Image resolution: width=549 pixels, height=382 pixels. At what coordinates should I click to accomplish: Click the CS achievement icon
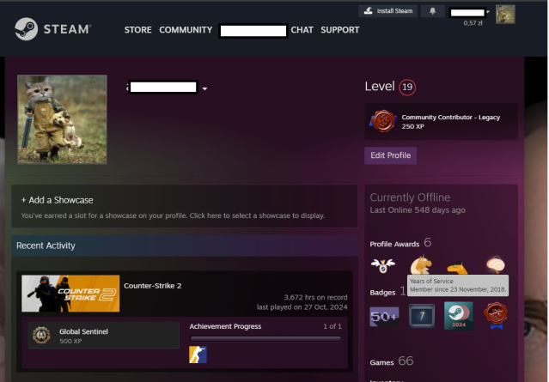(198, 355)
